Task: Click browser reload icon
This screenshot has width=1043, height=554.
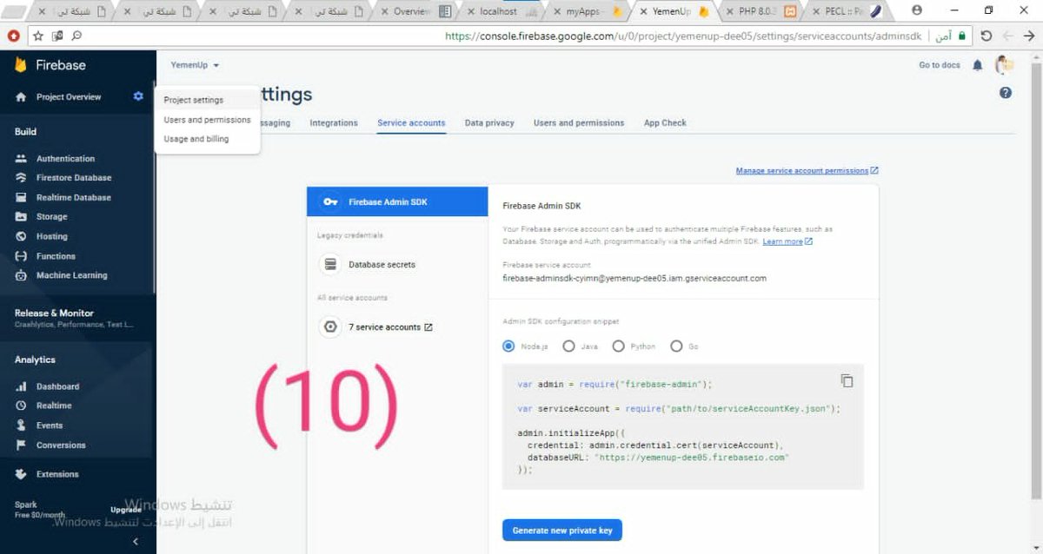Action: coord(986,36)
